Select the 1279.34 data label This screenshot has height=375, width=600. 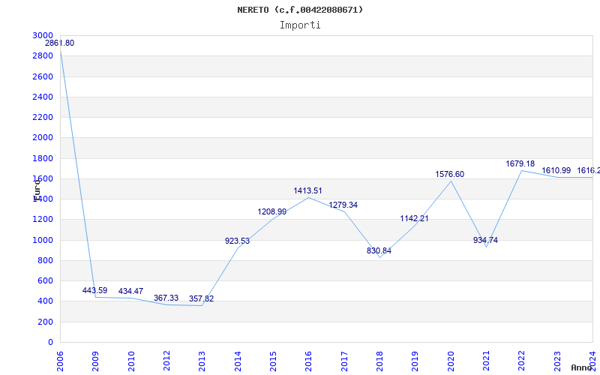[343, 205]
